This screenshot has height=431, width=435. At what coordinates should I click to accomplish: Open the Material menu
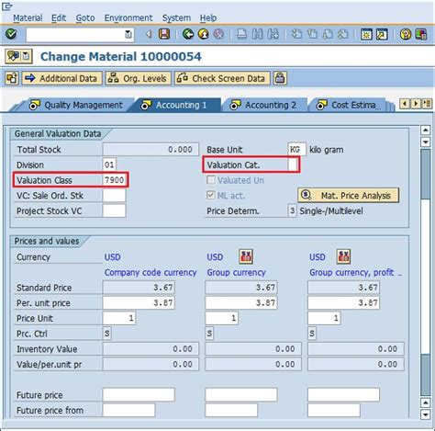click(x=28, y=18)
